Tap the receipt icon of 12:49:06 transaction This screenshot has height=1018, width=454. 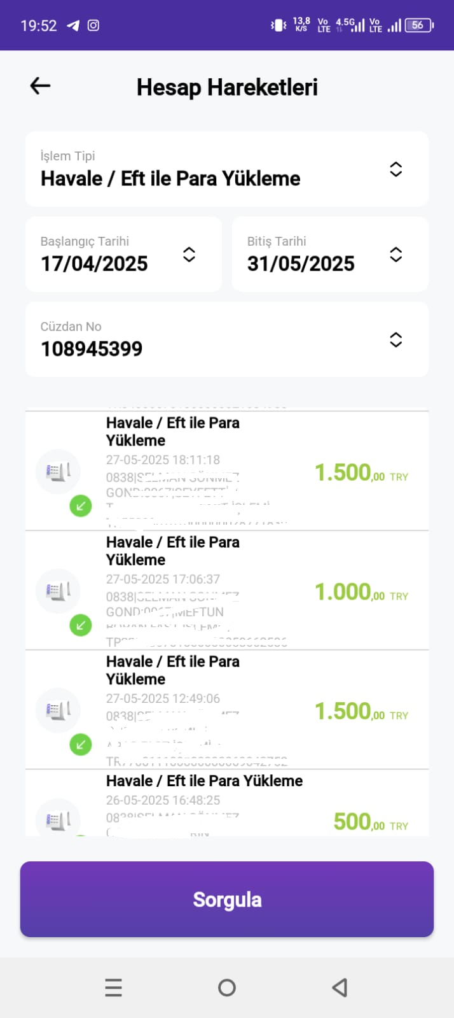point(58,710)
